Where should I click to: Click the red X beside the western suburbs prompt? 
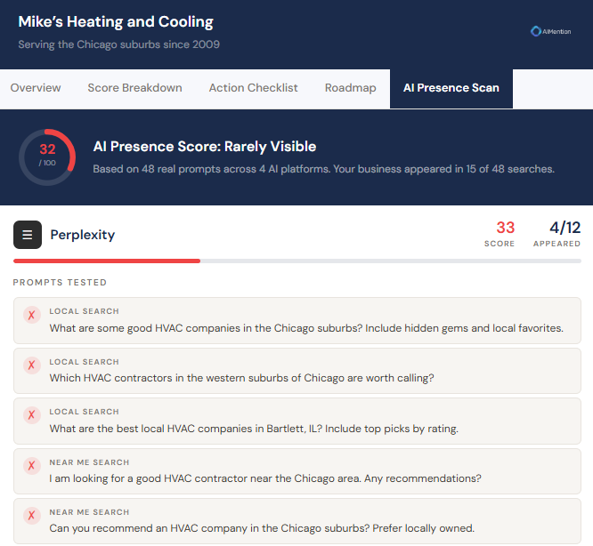click(32, 365)
